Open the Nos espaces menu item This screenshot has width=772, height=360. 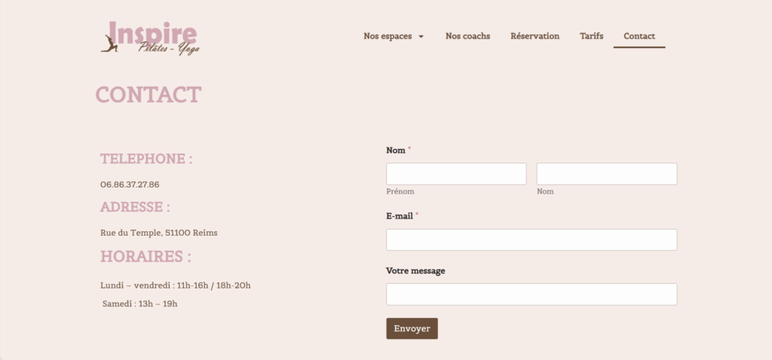click(388, 36)
